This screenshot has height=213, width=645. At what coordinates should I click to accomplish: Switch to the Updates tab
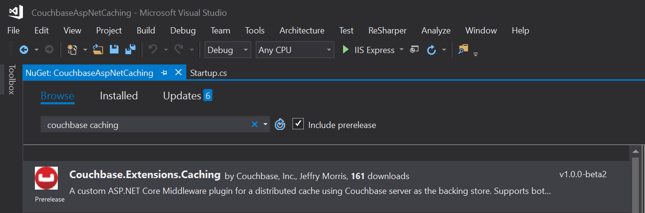[x=187, y=96]
